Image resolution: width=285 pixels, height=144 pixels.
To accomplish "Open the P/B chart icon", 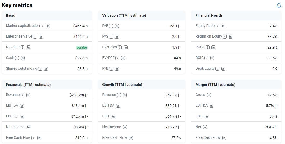I will tap(117, 69).
